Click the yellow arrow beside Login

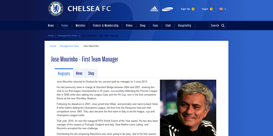tap(211, 9)
